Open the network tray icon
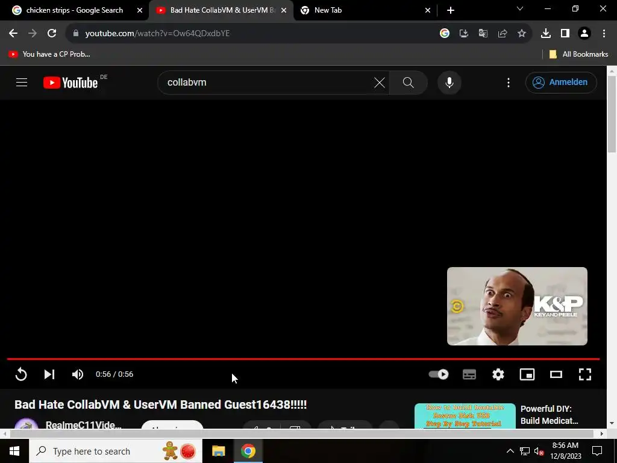Screen dimensions: 617x463 525,451
